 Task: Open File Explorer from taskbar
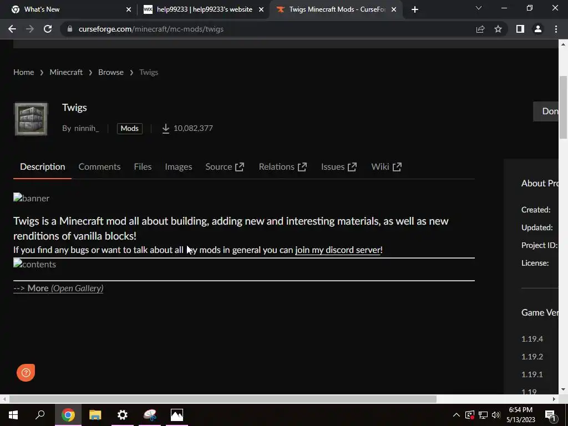click(x=95, y=415)
